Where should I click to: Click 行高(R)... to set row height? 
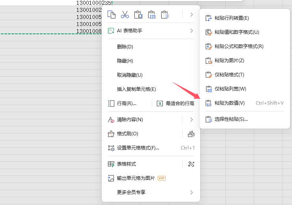click(x=126, y=103)
